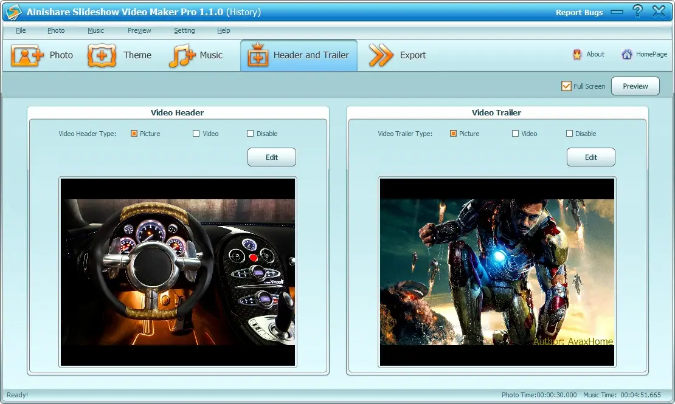Screen dimensions: 675x404
Task: Click the Report Bugs link
Action: (x=579, y=12)
